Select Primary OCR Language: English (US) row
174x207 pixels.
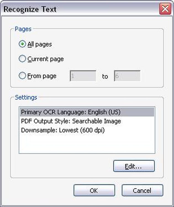pyautogui.click(x=87, y=112)
